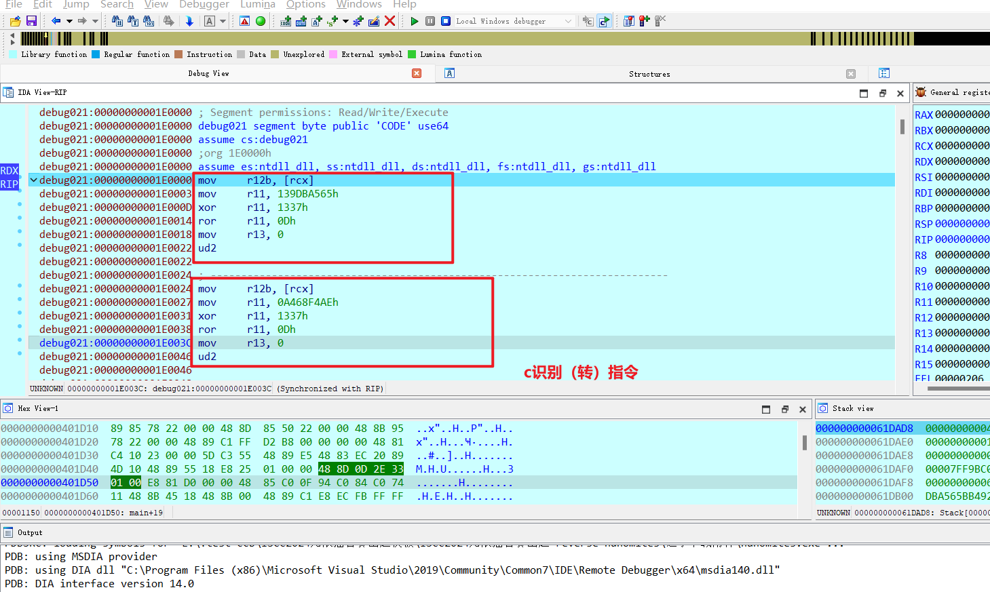The width and height of the screenshot is (990, 592).
Task: Select the 'xor r11, 1337h' line at 1E000D
Action: tap(461, 207)
